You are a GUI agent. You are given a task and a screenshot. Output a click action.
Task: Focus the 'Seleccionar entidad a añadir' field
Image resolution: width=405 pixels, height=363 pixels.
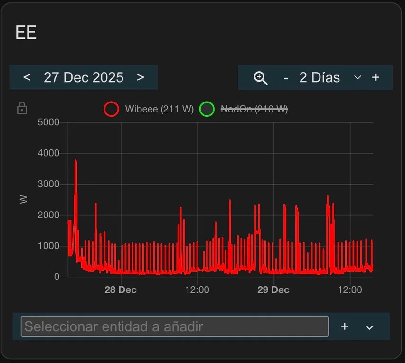(x=174, y=326)
